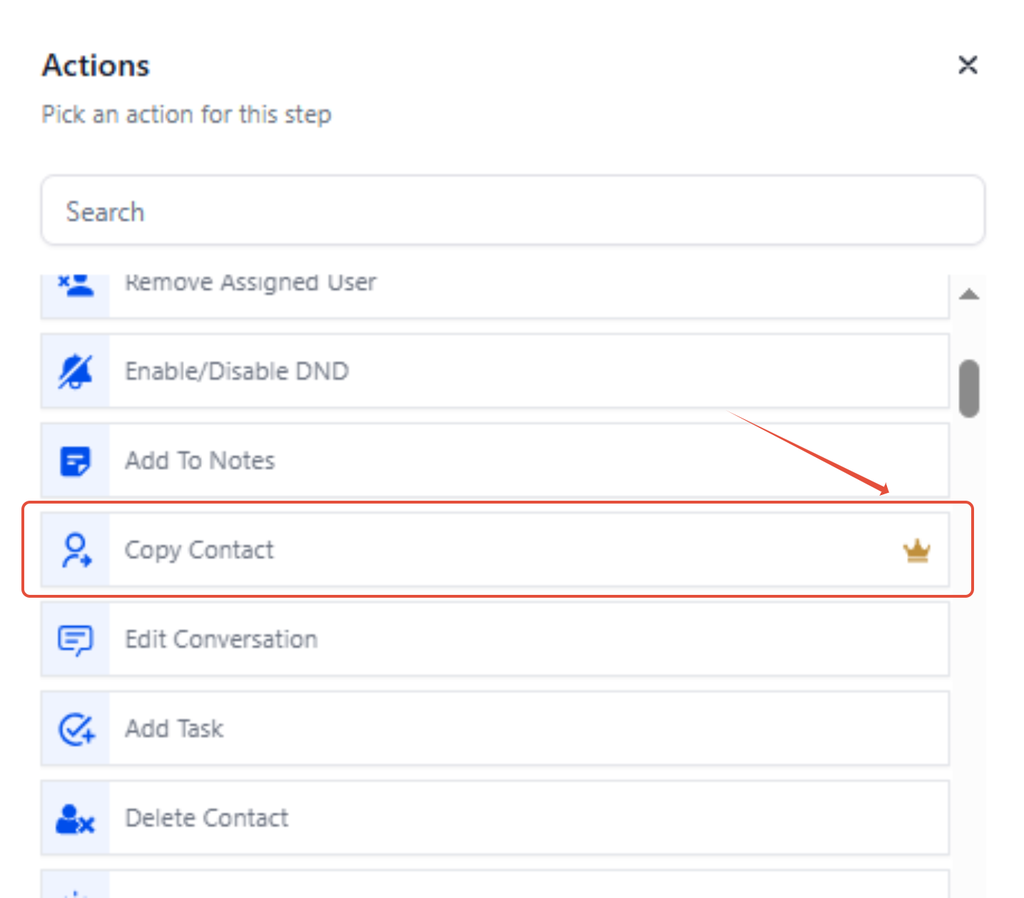Pick the Delete Contact action
1024x898 pixels.
coord(495,818)
